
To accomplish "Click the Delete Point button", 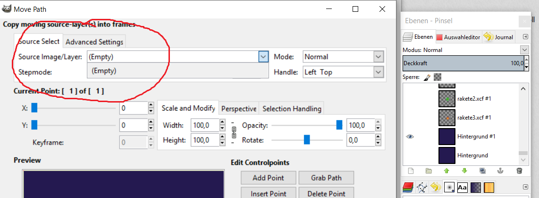I will [326, 193].
